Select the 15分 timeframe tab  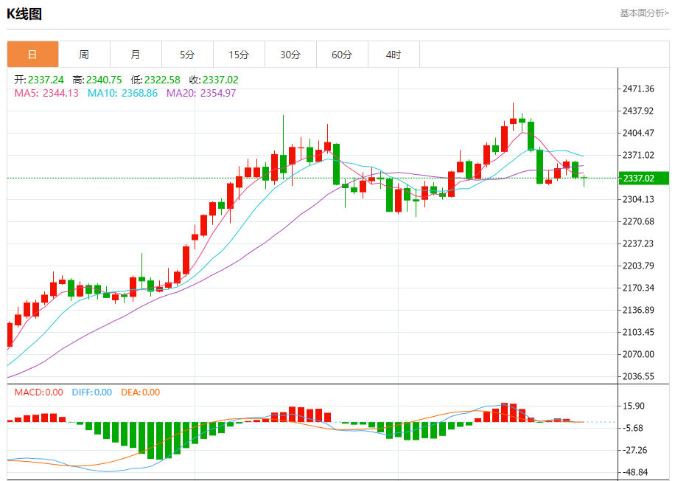[239, 55]
